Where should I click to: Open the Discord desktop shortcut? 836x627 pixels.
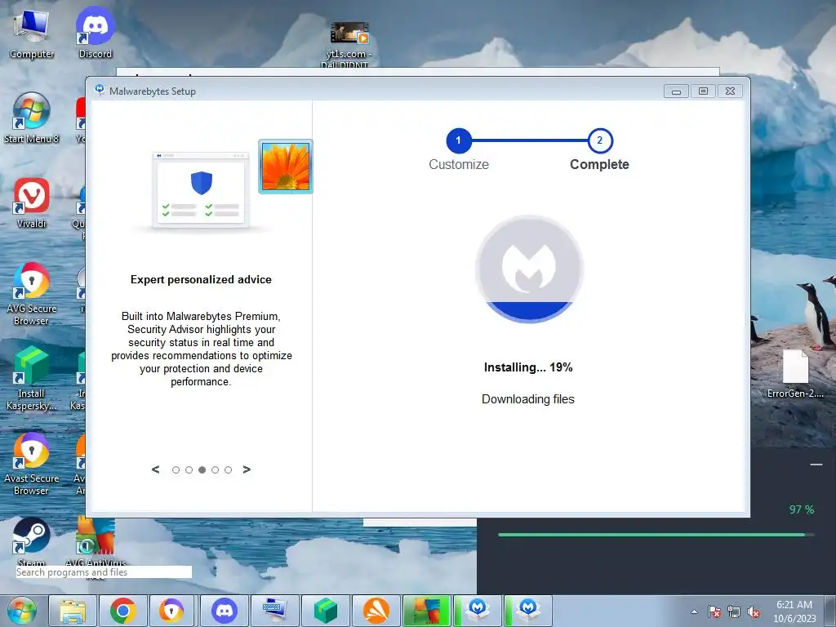(x=95, y=33)
